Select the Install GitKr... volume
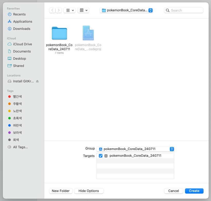This screenshot has width=211, height=201. point(21,81)
